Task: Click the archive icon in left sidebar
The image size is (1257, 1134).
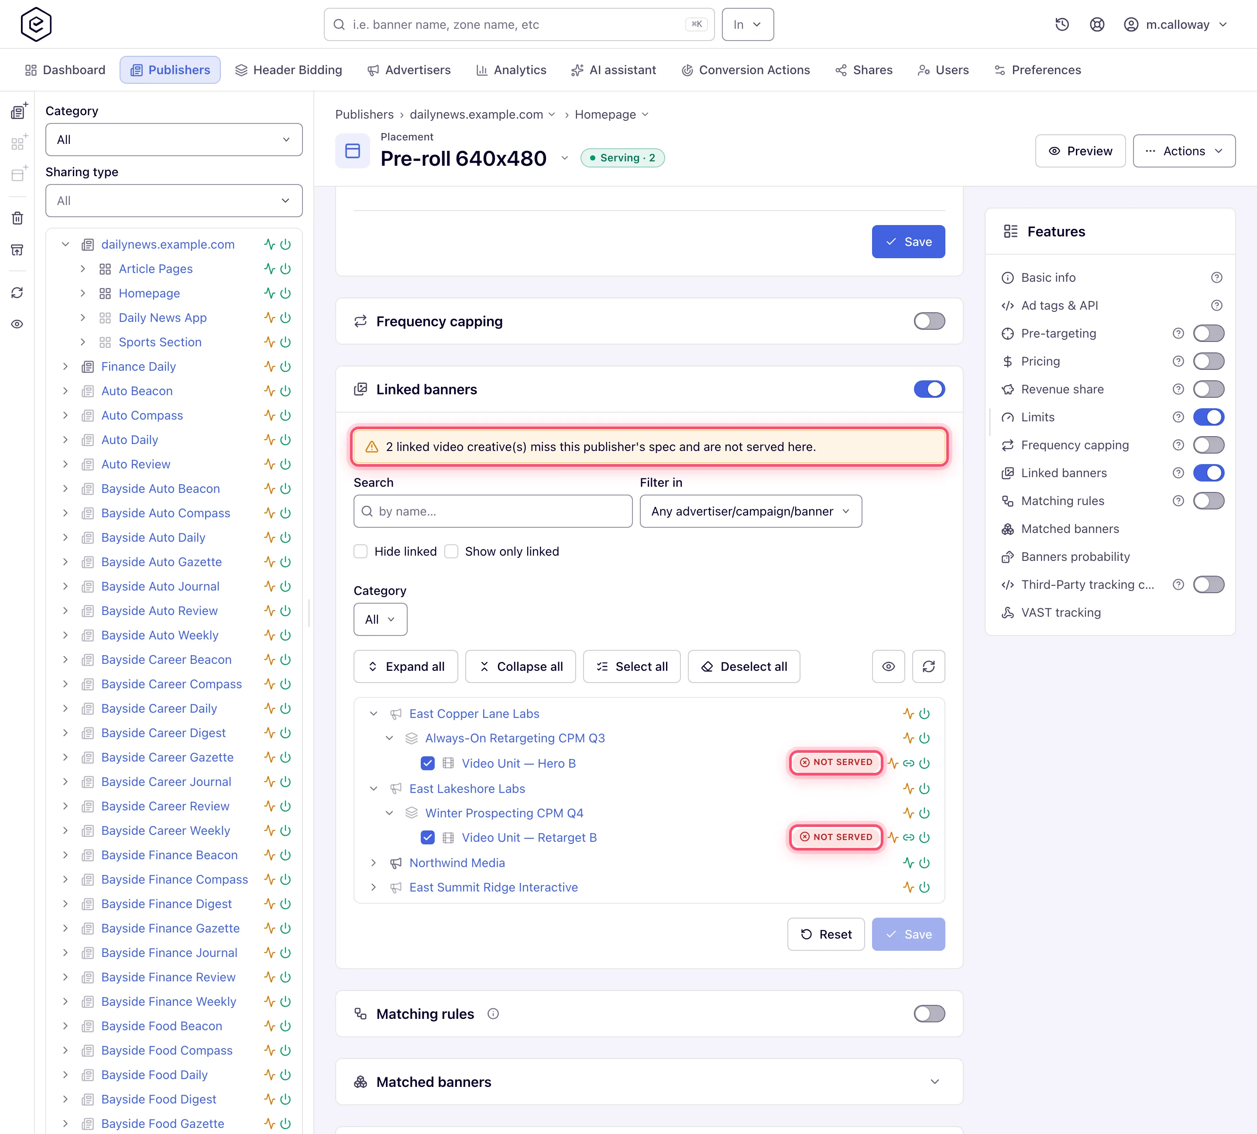Action: (17, 250)
